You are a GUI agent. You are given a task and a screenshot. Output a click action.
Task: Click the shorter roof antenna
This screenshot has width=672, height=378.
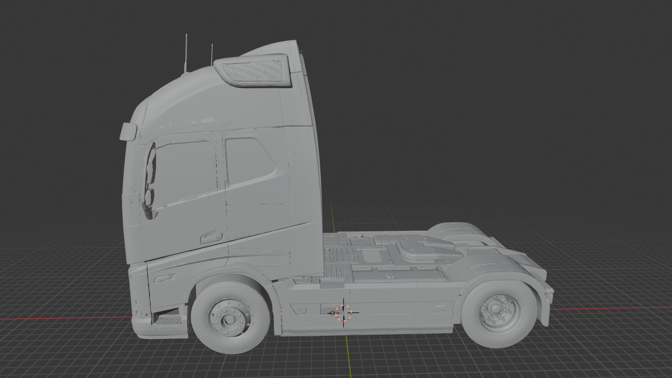pos(212,54)
